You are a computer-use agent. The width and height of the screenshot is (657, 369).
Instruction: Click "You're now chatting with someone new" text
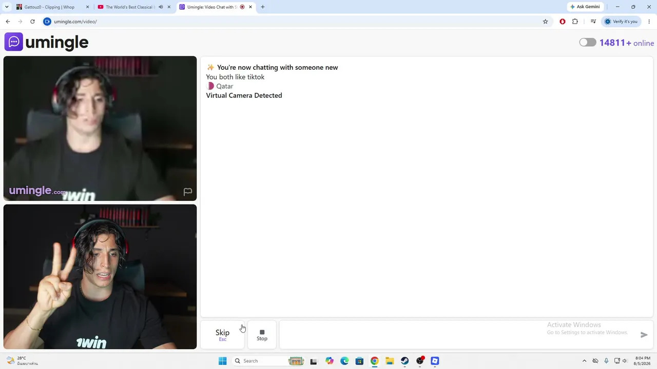(277, 68)
